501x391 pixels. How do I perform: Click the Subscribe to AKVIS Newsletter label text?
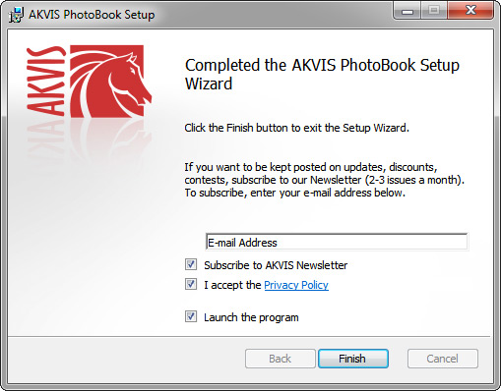(276, 265)
